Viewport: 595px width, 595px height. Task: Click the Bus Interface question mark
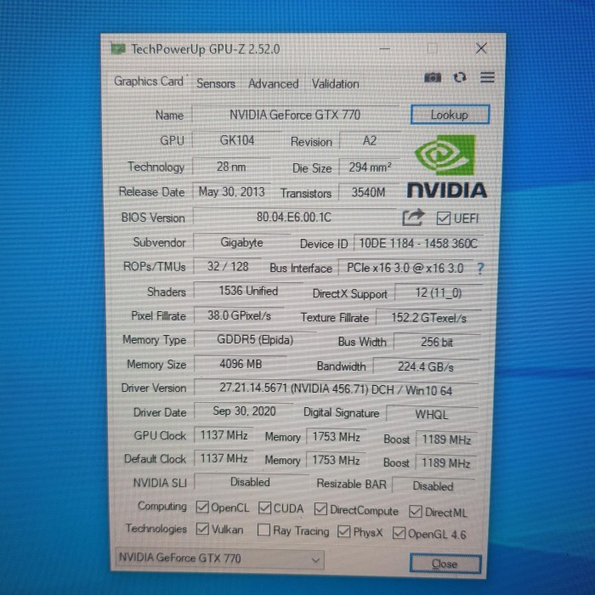point(480,269)
